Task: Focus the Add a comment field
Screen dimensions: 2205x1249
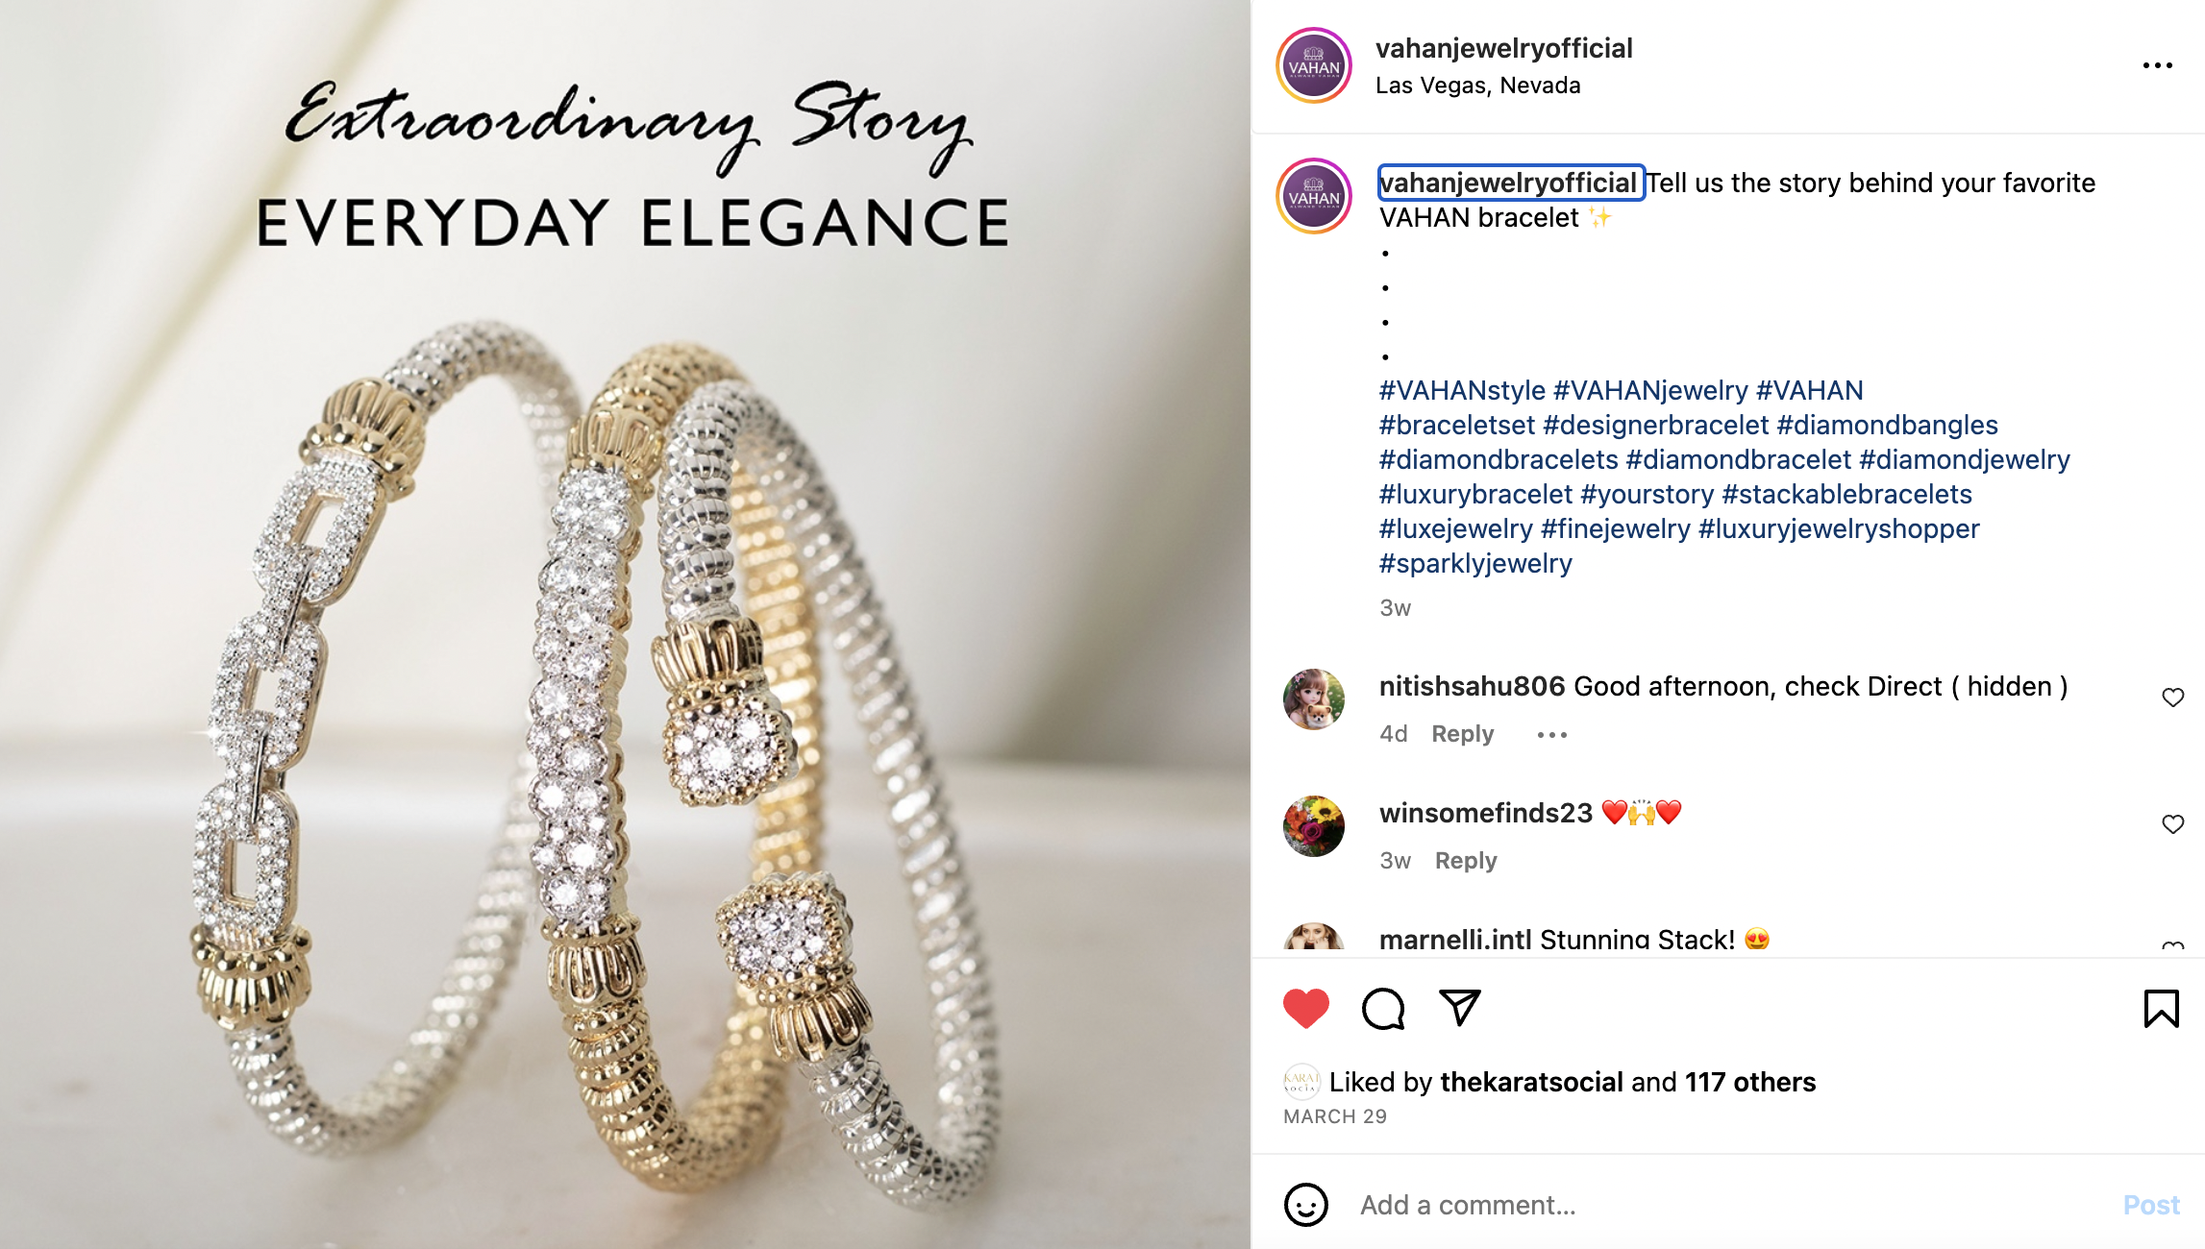Action: [x=1730, y=1205]
